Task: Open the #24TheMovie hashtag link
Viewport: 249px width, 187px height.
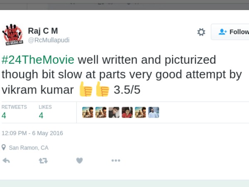Action: [x=38, y=60]
